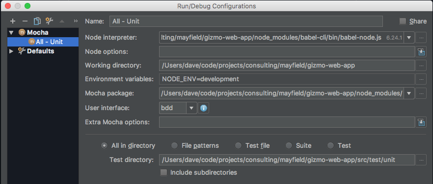Toggle the Share checkbox
Screen dimensions: 433x184
pos(403,21)
